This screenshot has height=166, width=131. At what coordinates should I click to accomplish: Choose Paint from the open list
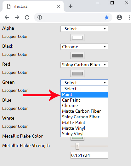click(x=84, y=95)
